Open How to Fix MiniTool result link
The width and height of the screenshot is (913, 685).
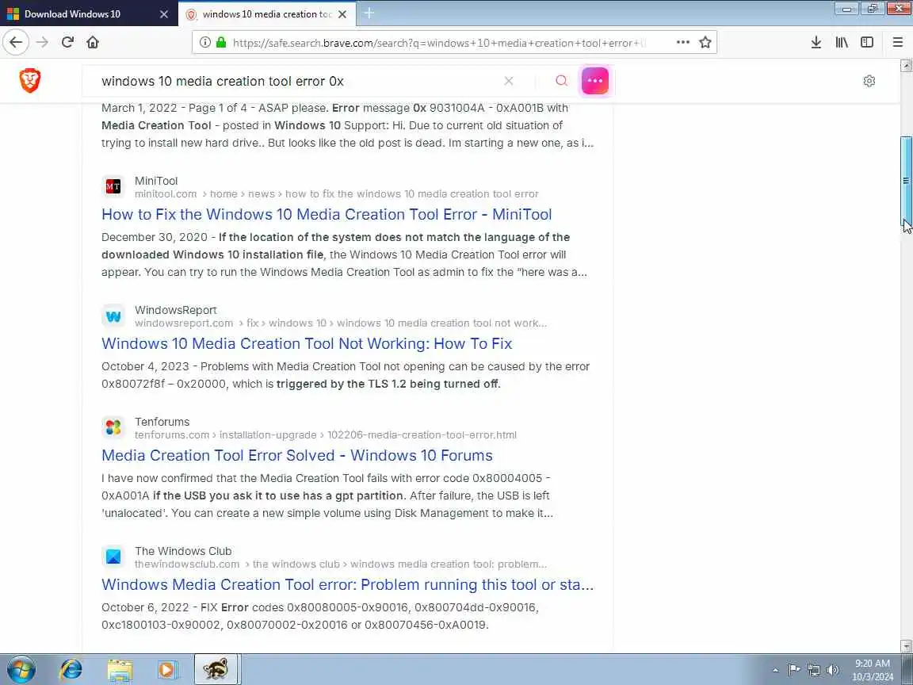327,214
